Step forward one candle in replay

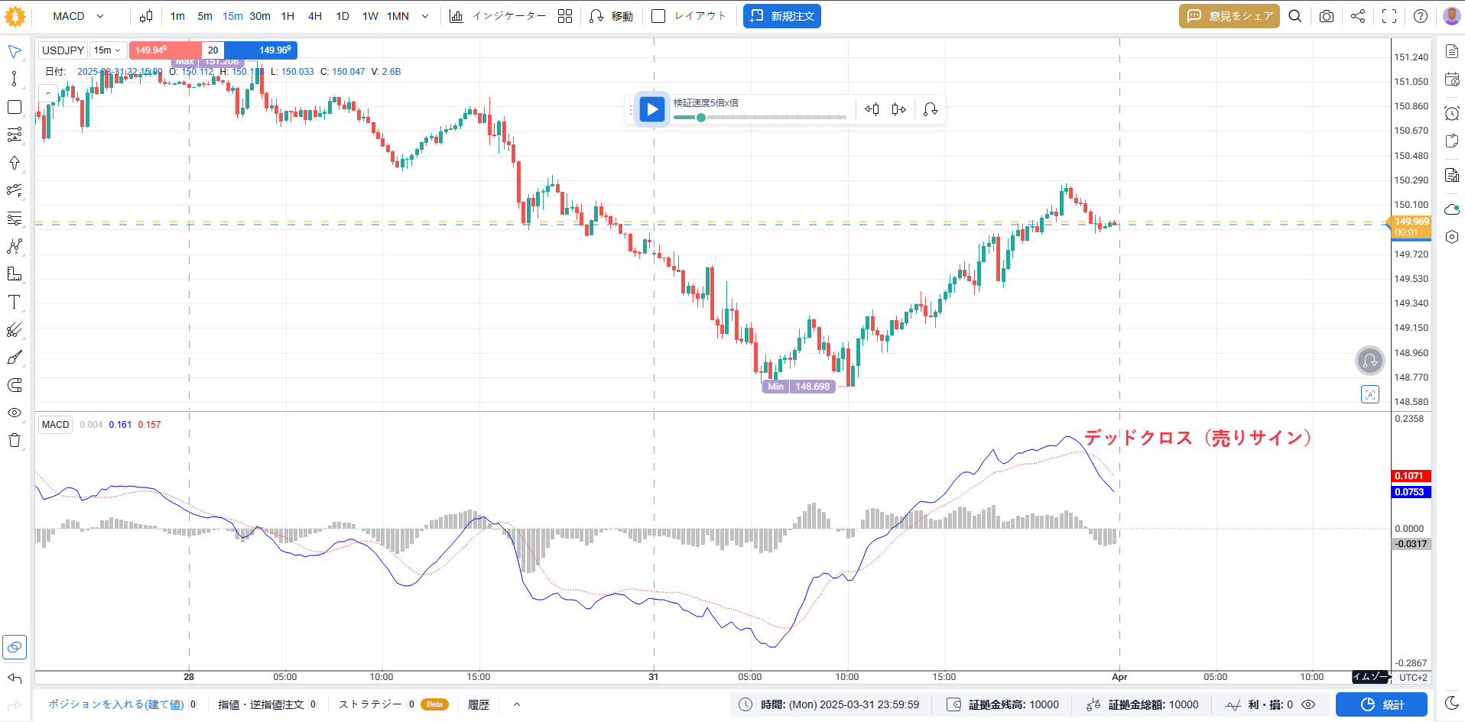[898, 109]
